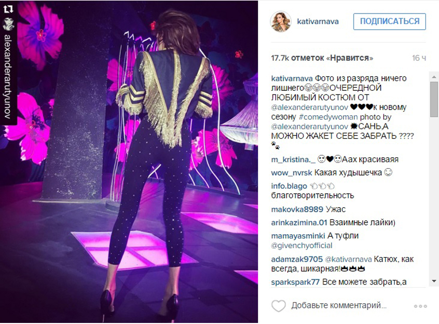Click the repost arrows icon

pyautogui.click(x=8, y=9)
